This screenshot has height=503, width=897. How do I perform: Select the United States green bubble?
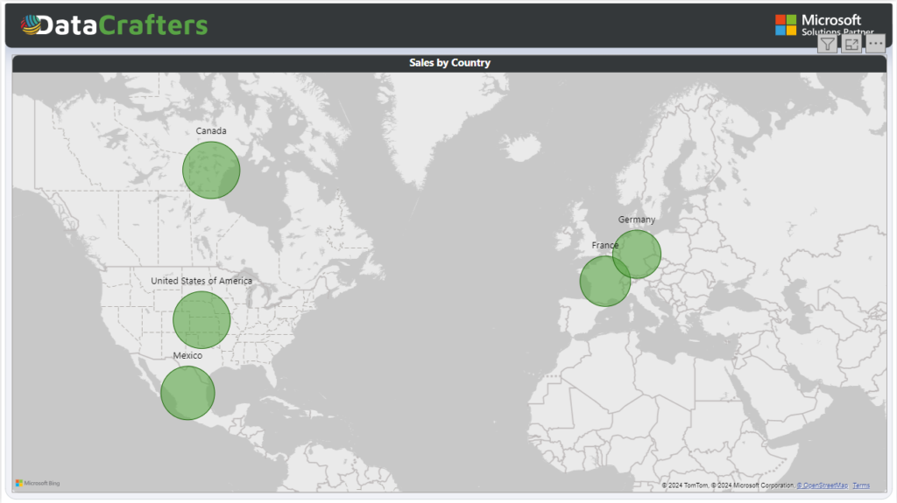pos(201,320)
